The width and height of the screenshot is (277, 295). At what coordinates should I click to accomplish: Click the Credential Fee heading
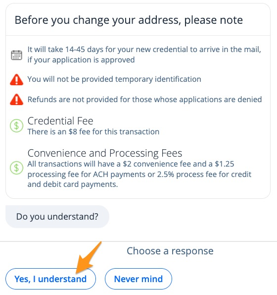[60, 121]
